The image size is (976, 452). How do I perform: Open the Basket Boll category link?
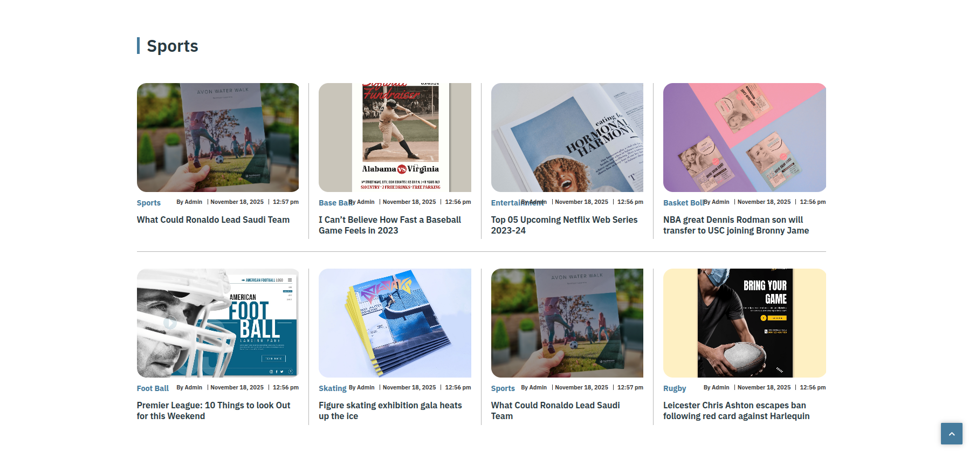681,203
